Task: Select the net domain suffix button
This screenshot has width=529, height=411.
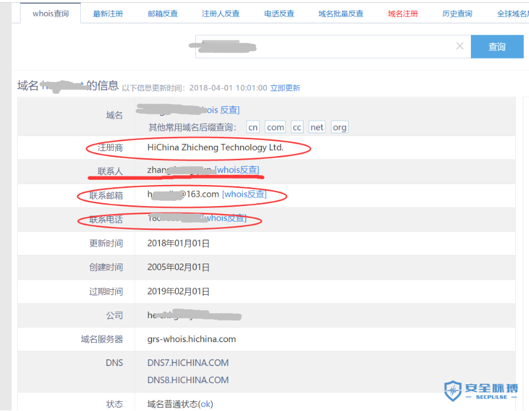Action: coord(317,127)
